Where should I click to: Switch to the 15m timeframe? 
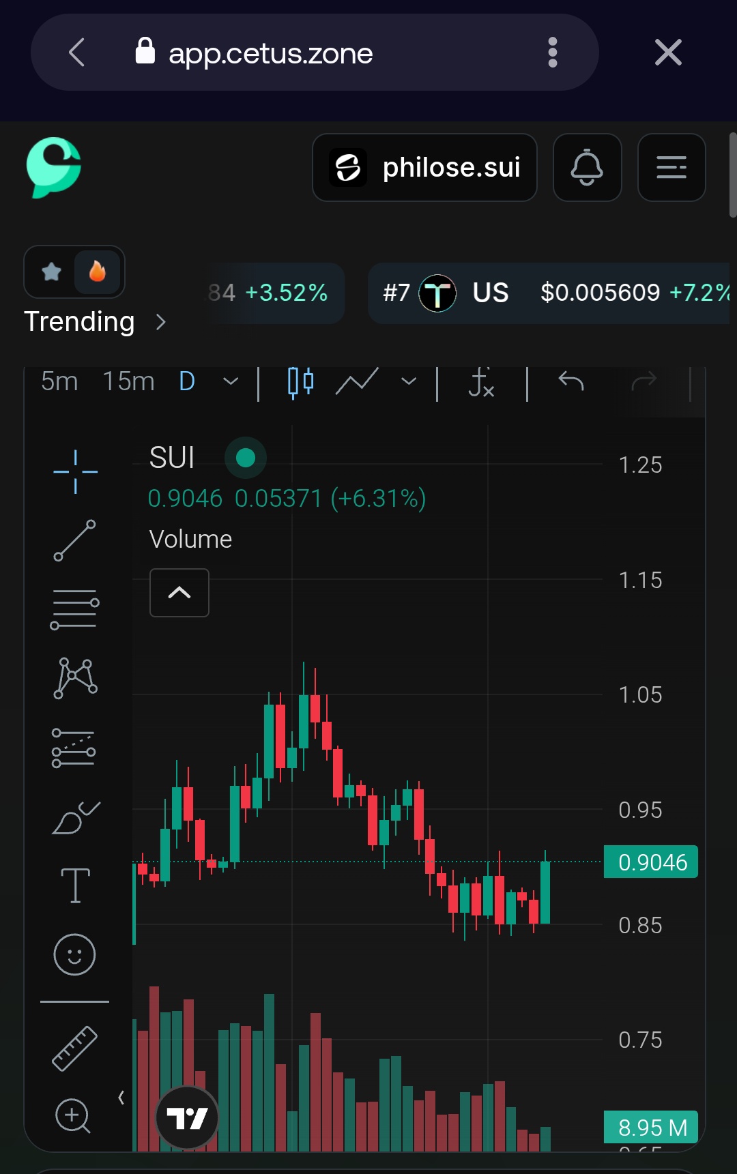pos(128,381)
